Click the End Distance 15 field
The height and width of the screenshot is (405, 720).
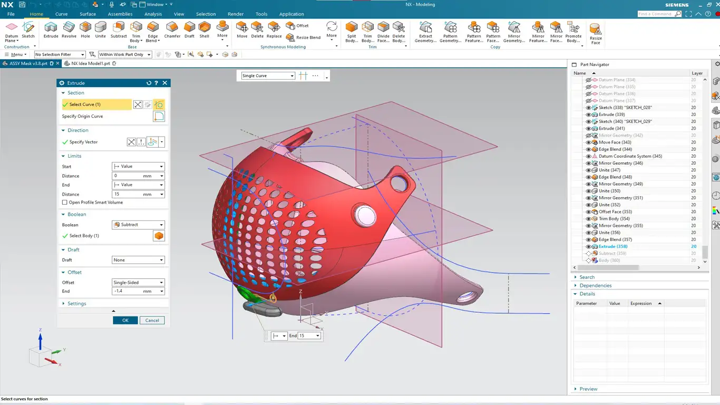(x=138, y=195)
